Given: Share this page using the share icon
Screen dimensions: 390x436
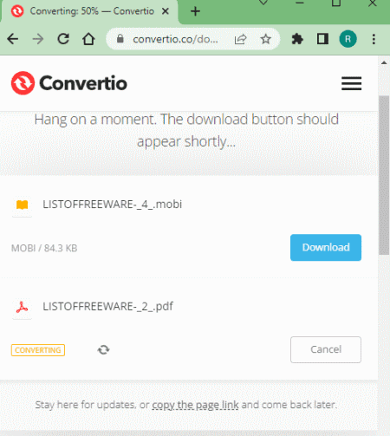Looking at the screenshot, I should pyautogui.click(x=240, y=39).
